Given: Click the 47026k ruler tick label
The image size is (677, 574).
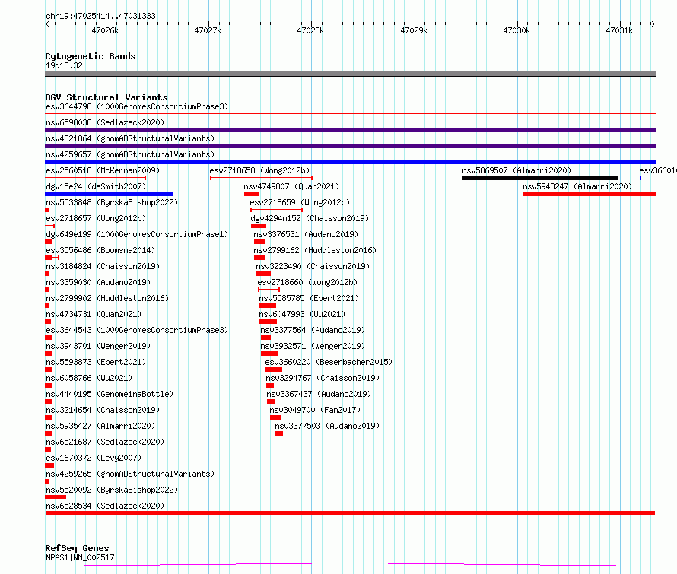Looking at the screenshot, I should point(105,30).
